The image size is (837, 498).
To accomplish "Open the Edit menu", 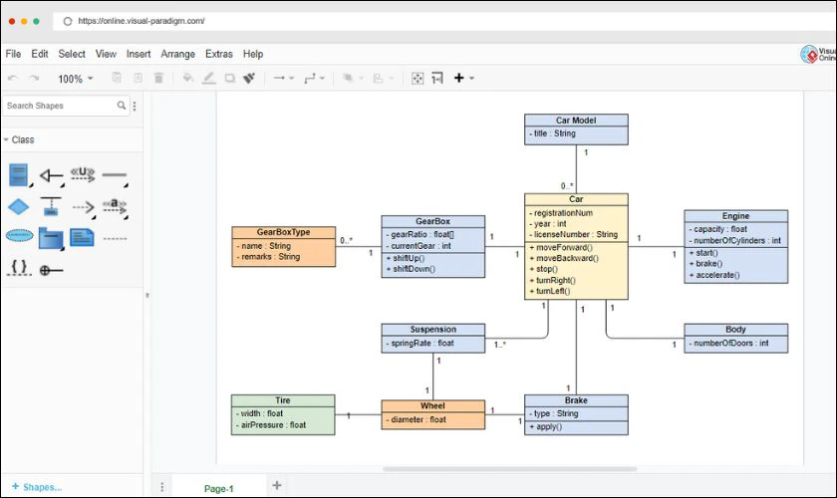I will (40, 54).
